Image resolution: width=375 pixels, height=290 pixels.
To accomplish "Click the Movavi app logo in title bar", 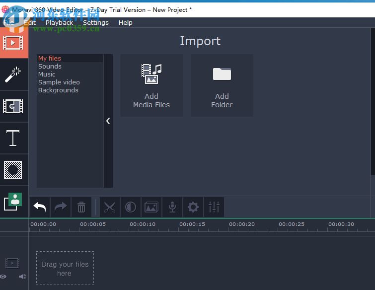I will [5, 9].
